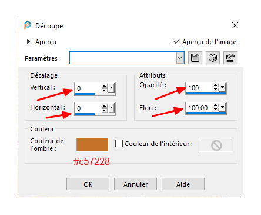Decrease Flou value with down spinner

coord(216,110)
